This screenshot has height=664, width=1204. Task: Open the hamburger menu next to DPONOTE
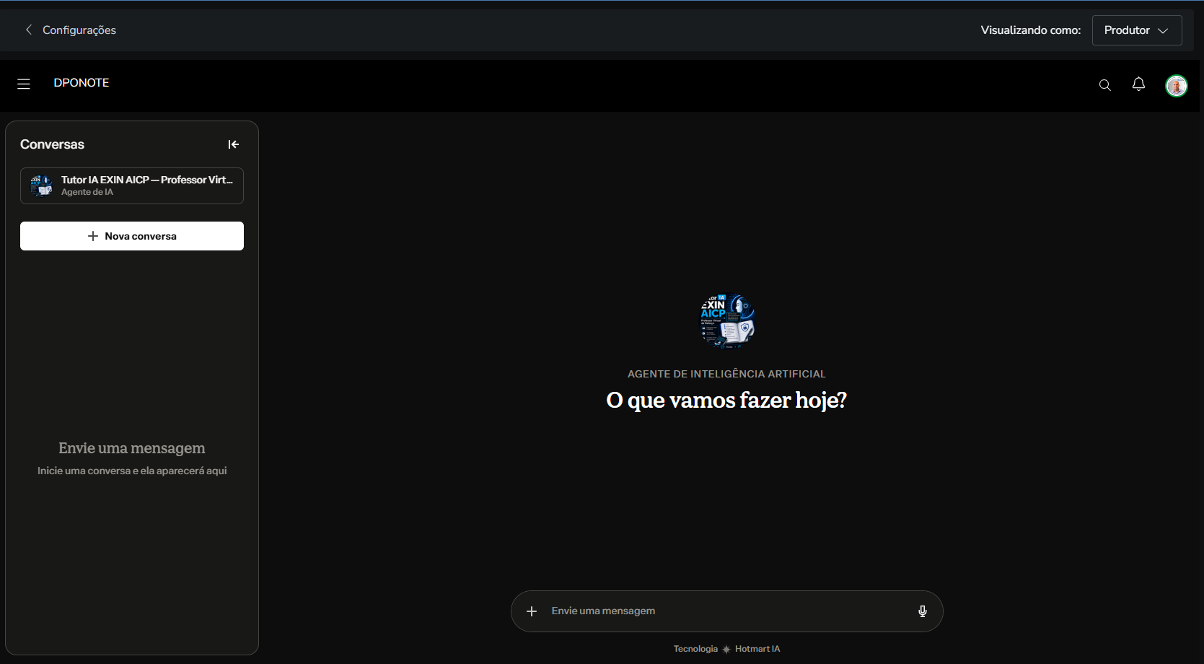[24, 84]
